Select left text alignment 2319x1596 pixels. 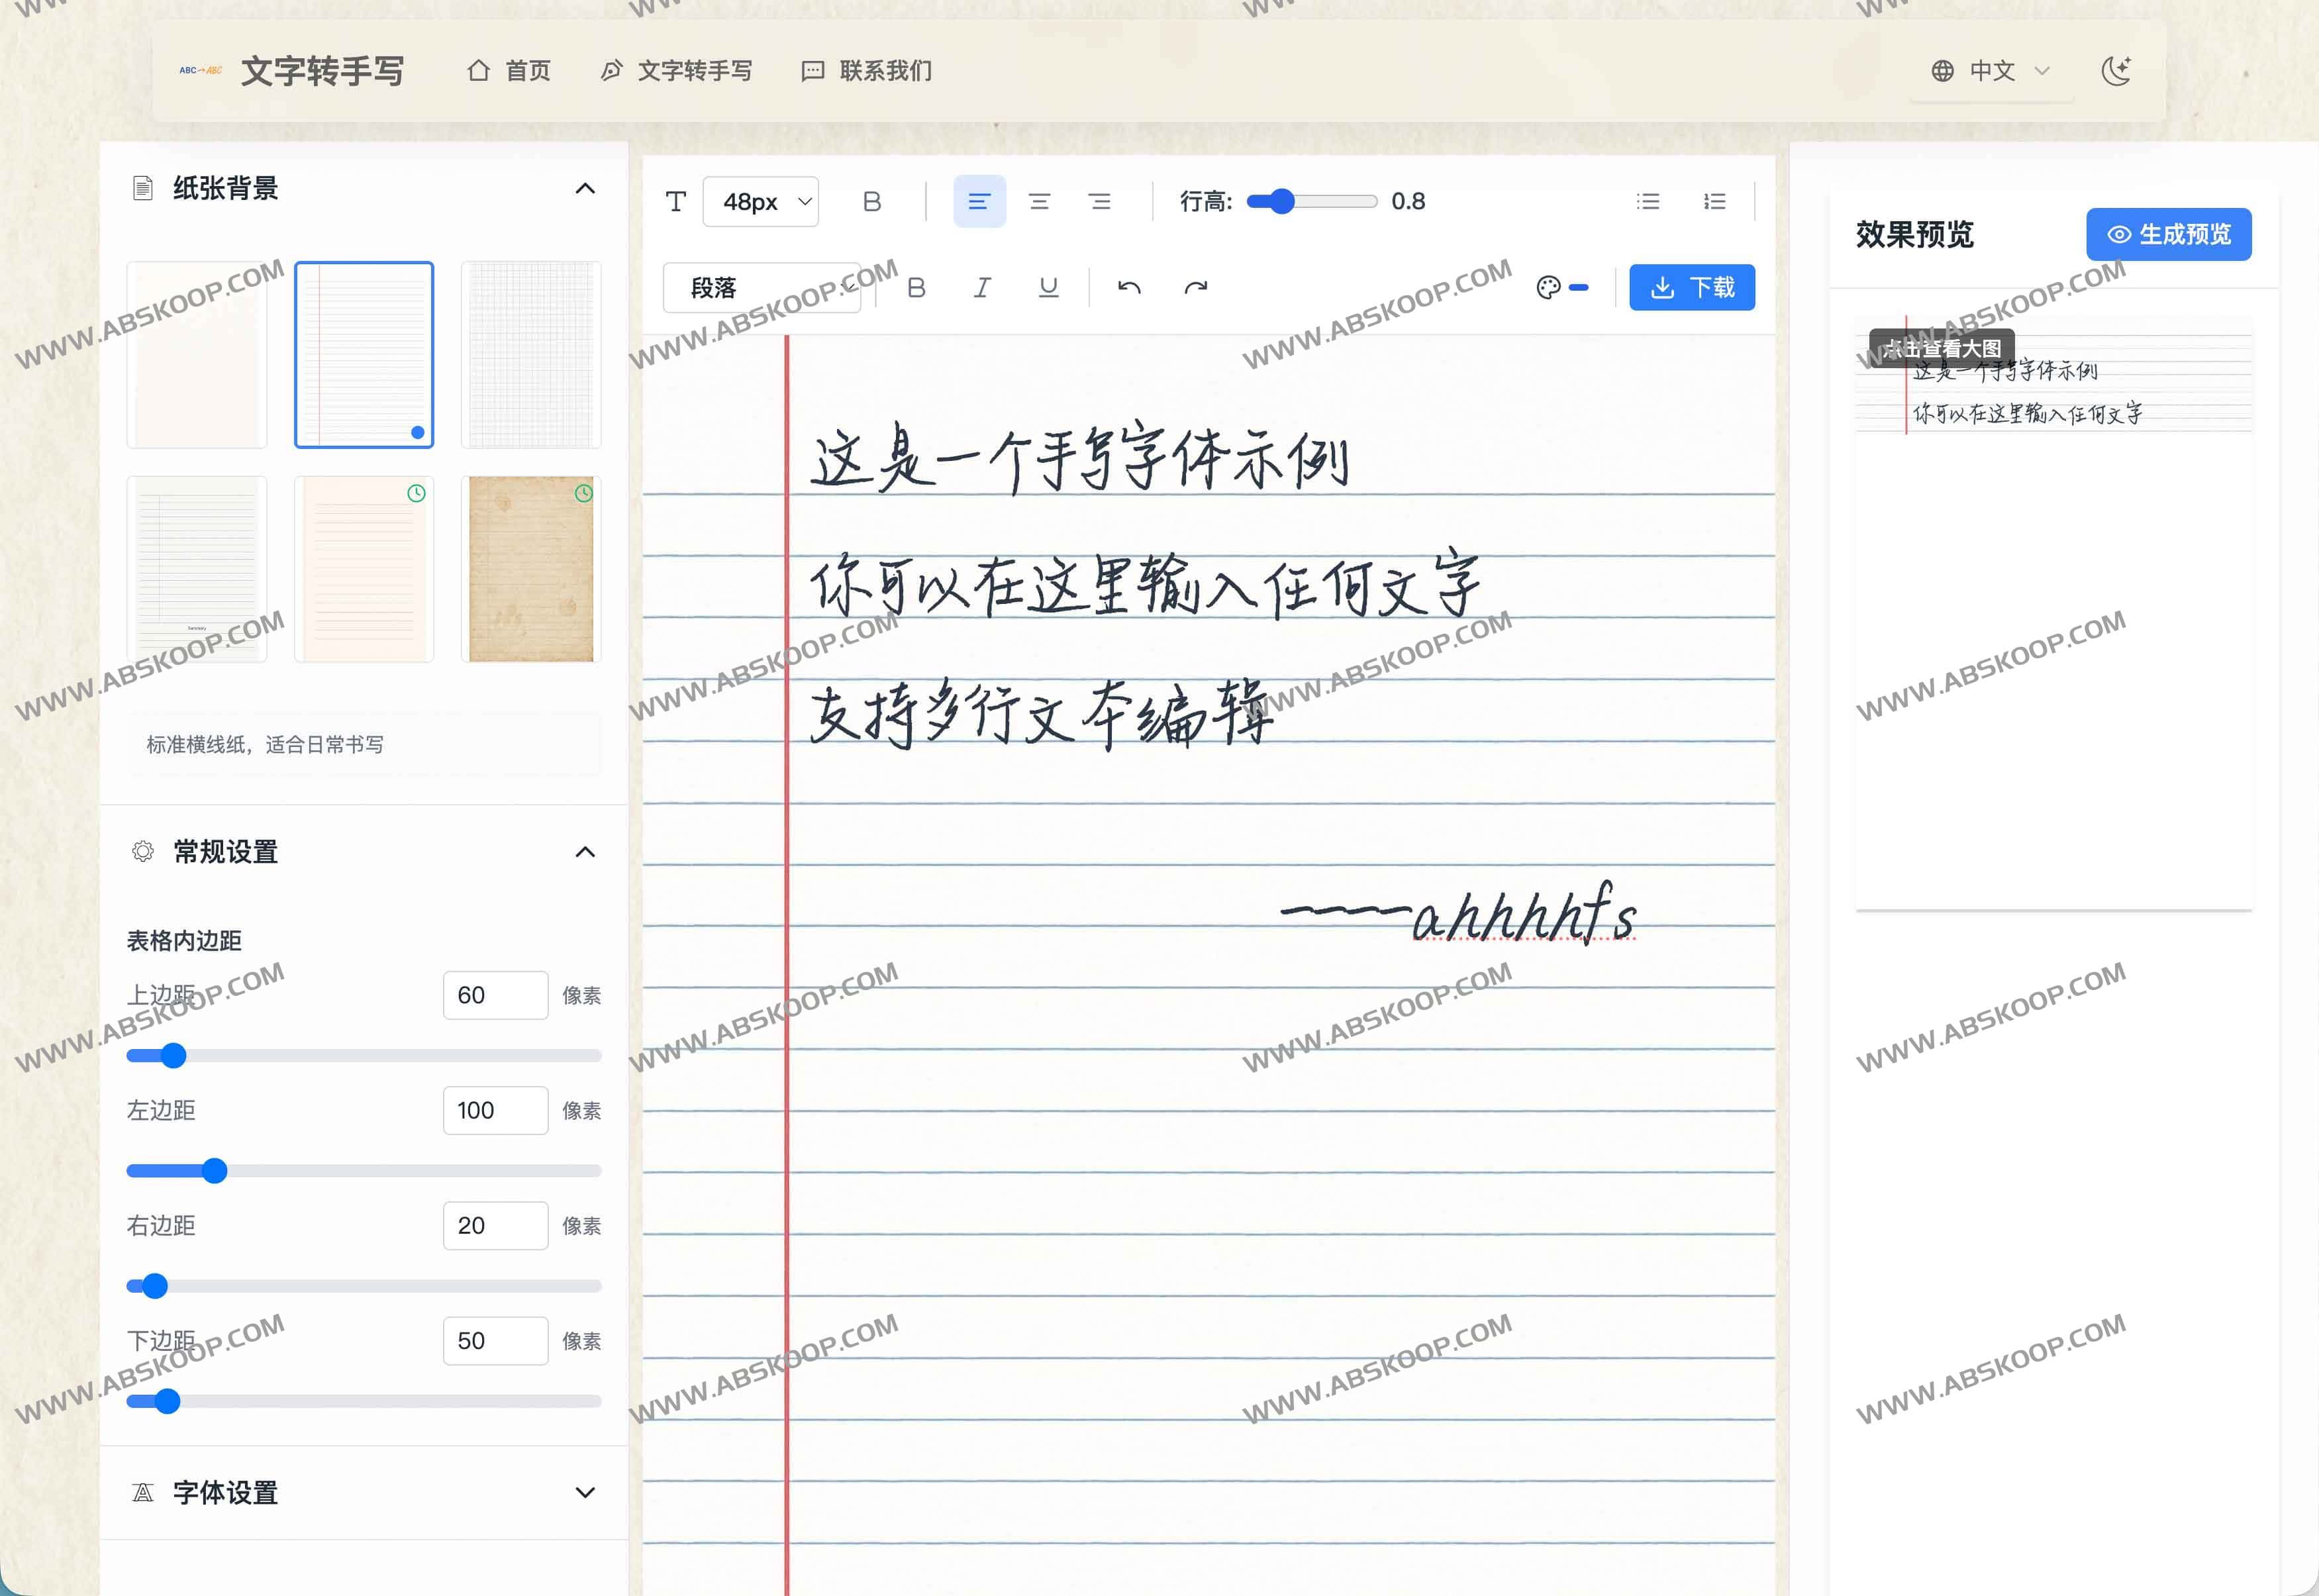coord(979,202)
